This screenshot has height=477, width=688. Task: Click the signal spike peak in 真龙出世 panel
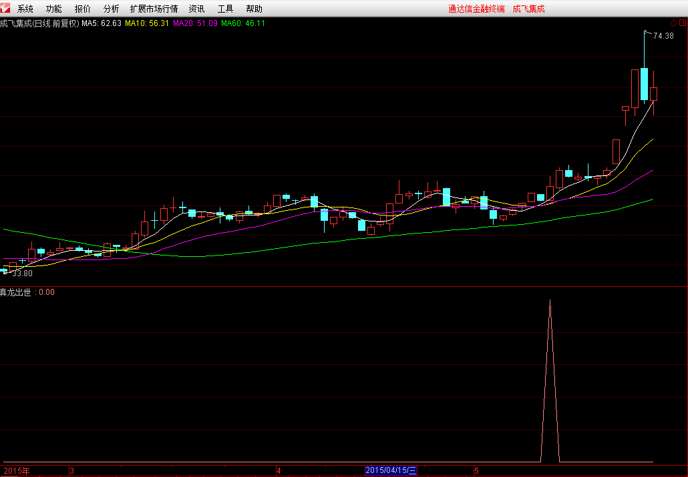coord(550,301)
